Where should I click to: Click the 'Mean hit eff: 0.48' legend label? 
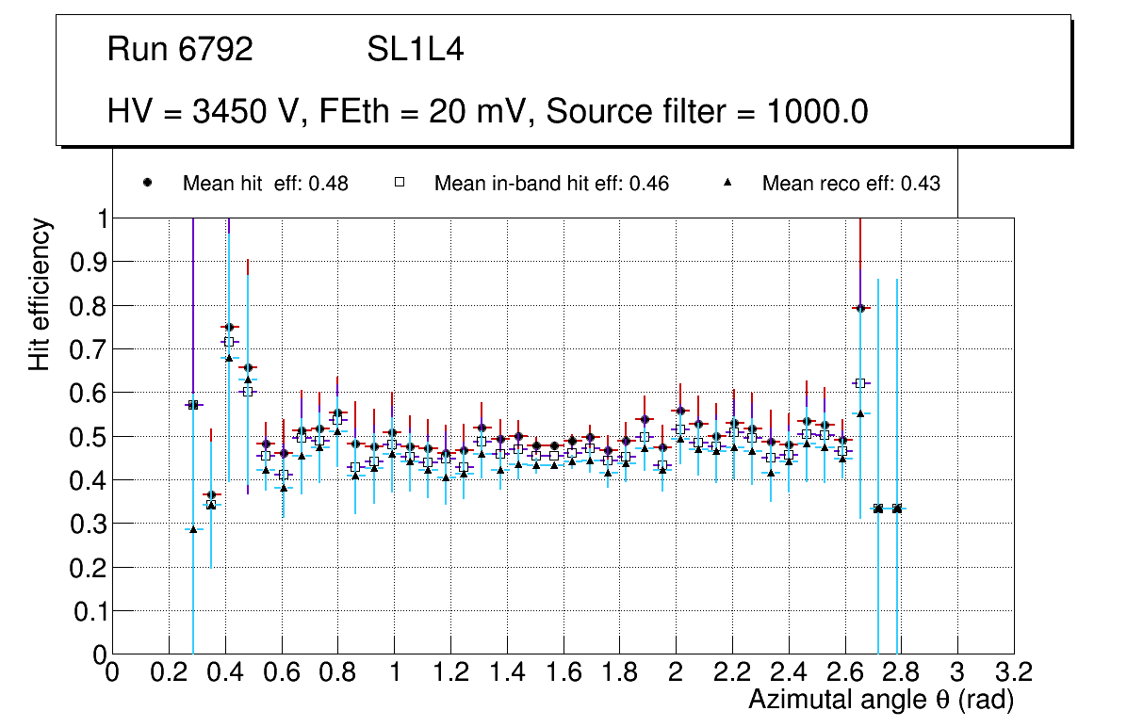[265, 184]
